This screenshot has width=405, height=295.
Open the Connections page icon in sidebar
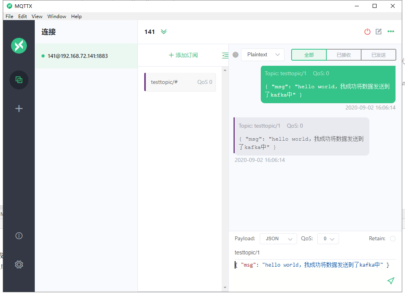pos(19,80)
